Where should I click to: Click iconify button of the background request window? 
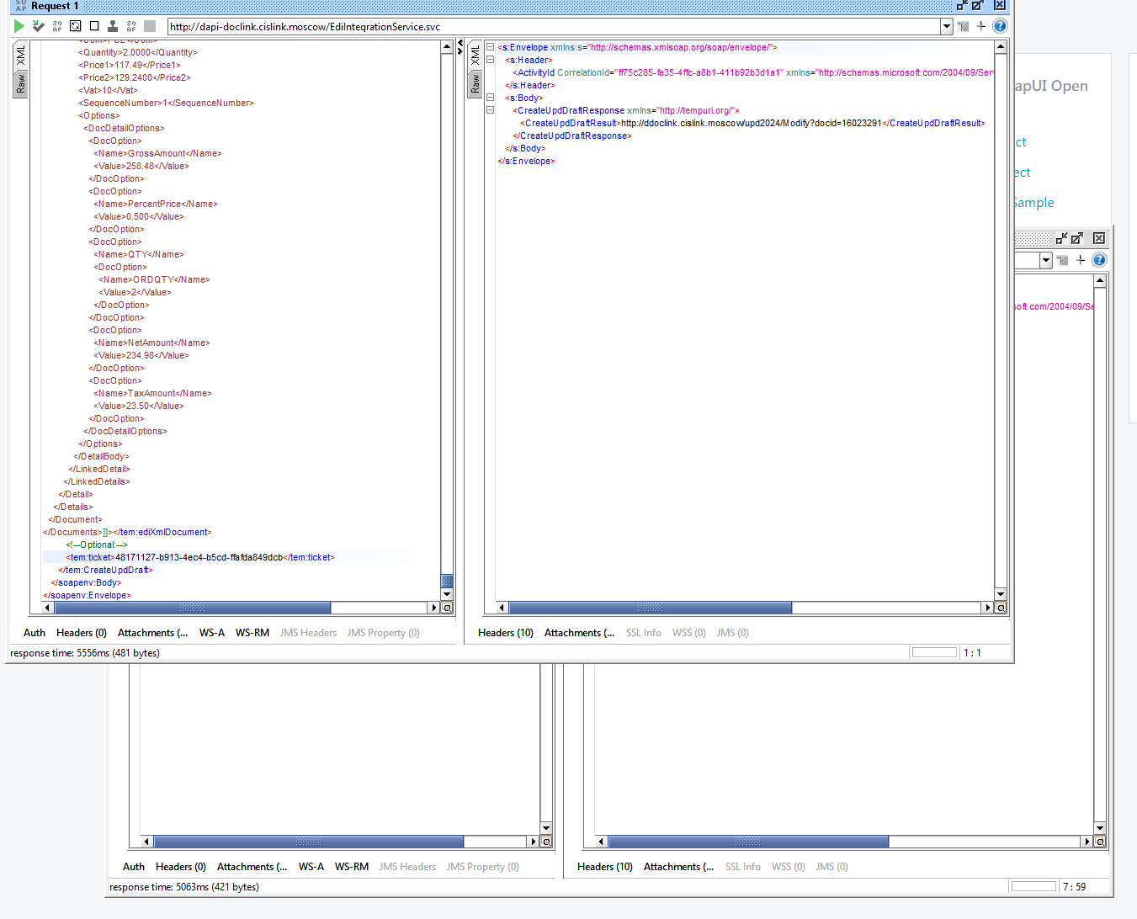click(1062, 238)
